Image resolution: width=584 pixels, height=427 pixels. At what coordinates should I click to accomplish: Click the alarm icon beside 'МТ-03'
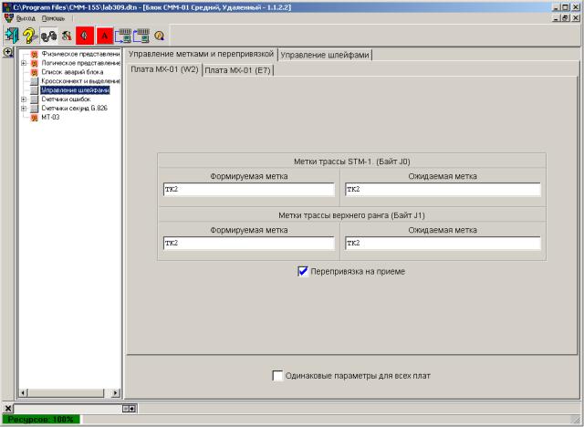pos(35,118)
